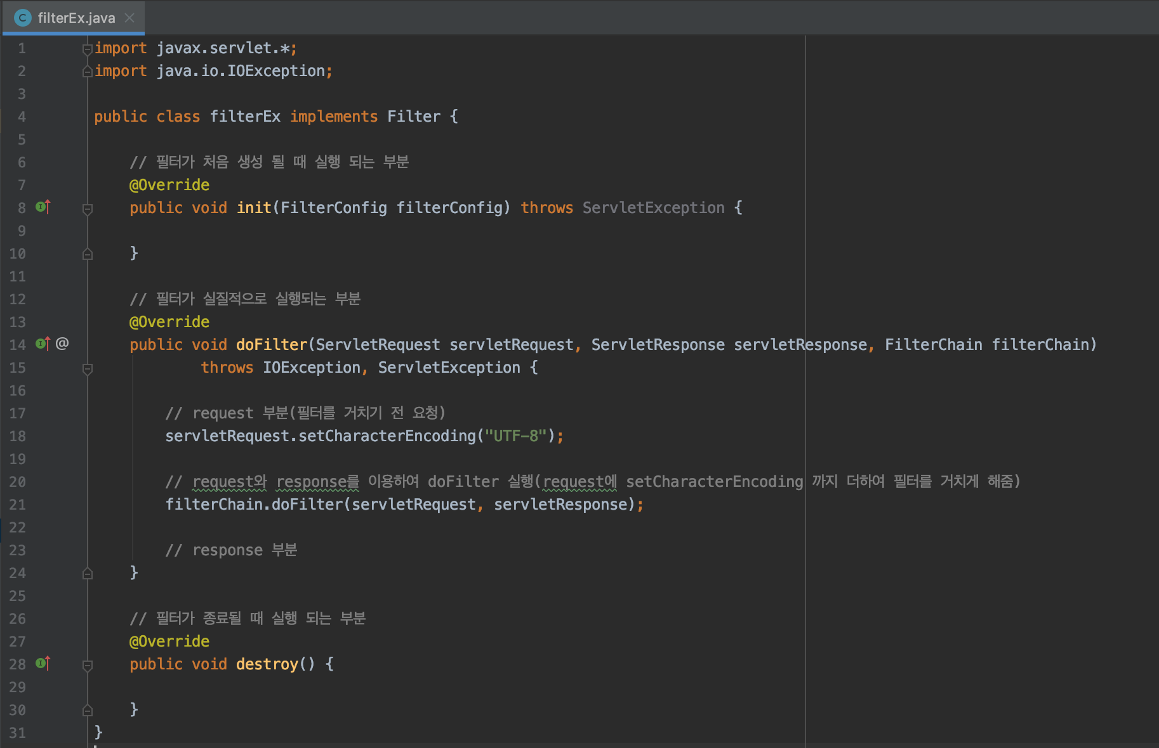1159x748 pixels.
Task: Click filterChain.doFilter call on line 21
Action: tap(254, 505)
